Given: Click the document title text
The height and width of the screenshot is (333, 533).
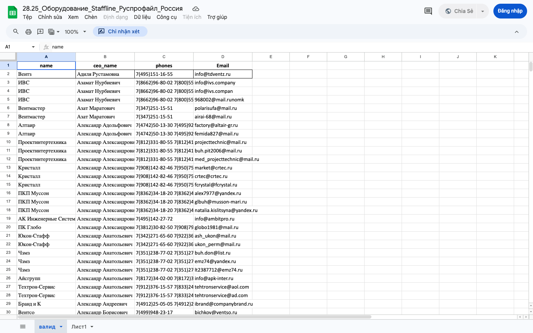Looking at the screenshot, I should (x=103, y=8).
